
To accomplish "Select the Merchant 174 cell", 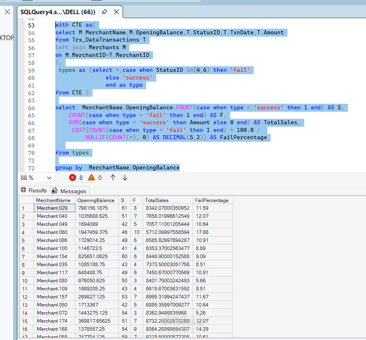I will [54, 321].
